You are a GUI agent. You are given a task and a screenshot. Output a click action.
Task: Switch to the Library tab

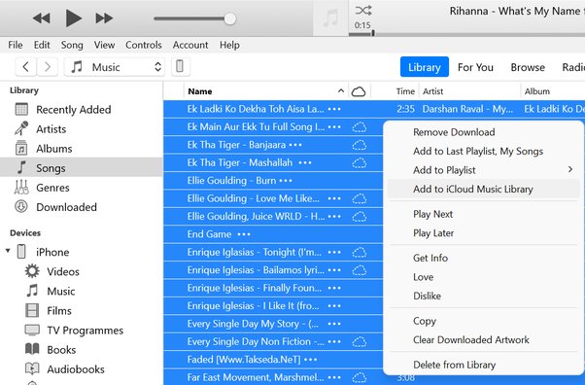click(x=425, y=67)
